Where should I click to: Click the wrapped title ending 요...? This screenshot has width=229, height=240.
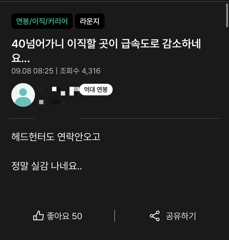[20, 58]
